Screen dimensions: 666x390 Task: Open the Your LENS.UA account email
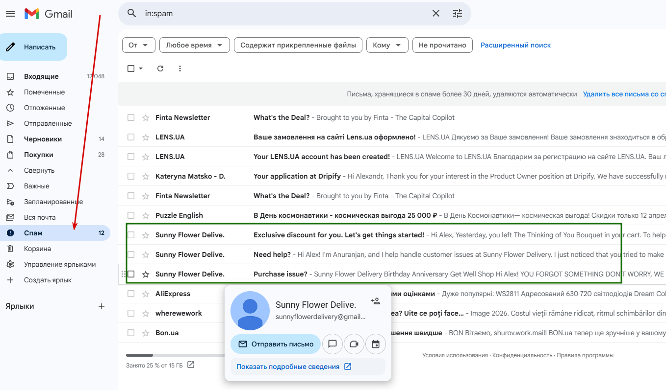(x=392, y=157)
